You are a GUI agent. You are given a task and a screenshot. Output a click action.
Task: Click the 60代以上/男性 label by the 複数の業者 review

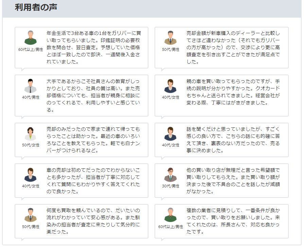171,227
